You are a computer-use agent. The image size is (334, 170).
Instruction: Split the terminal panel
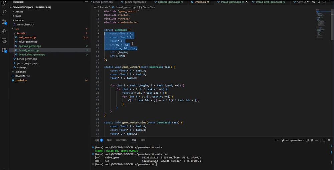click(x=307, y=140)
